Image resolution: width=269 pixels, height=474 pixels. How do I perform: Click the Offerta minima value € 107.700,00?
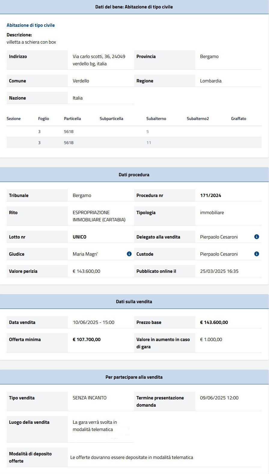tap(87, 340)
